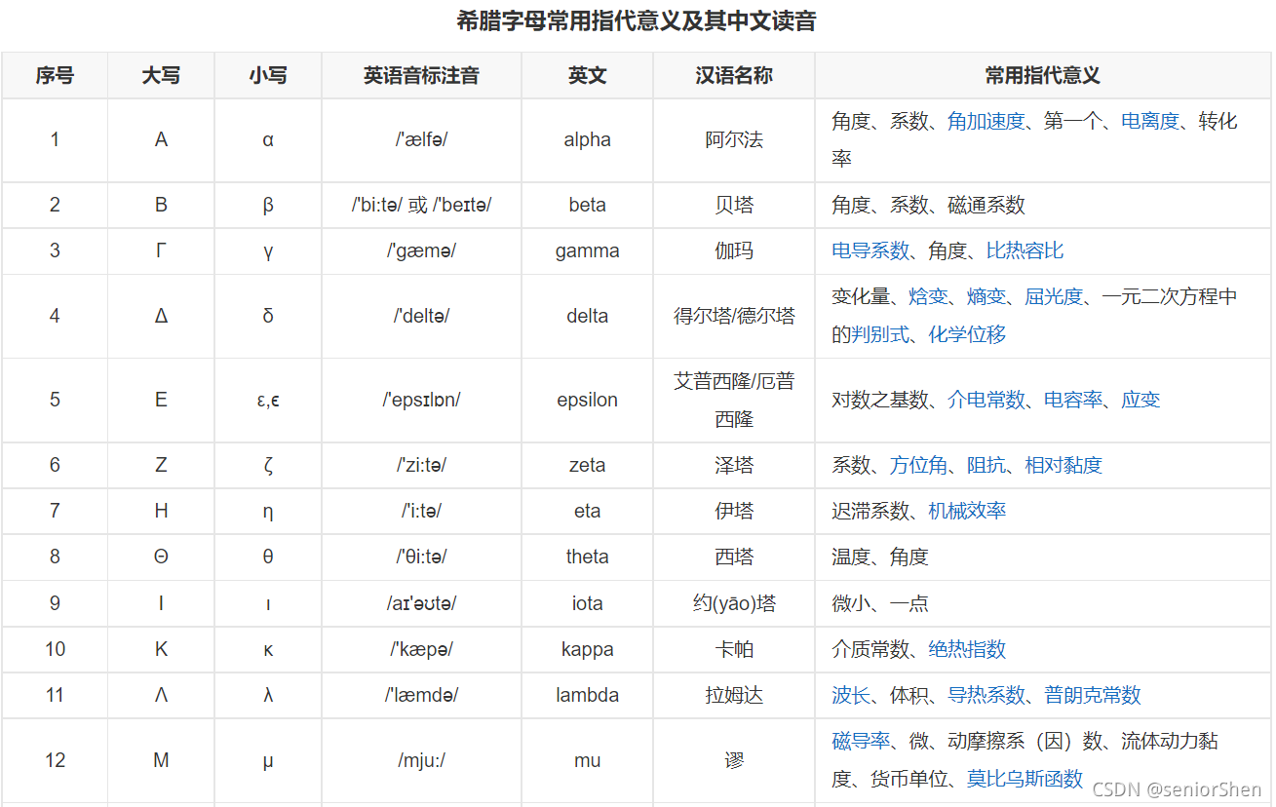Open the 化学位移 link

(967, 334)
